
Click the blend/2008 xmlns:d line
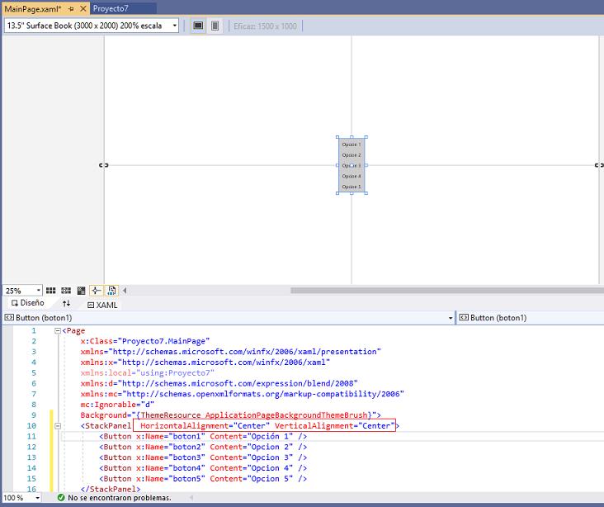(x=219, y=383)
